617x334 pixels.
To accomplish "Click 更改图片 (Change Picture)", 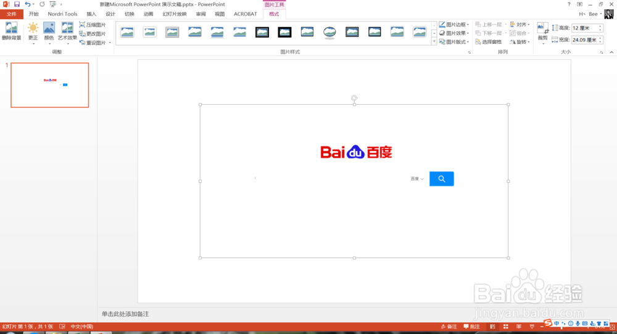I will pos(93,34).
